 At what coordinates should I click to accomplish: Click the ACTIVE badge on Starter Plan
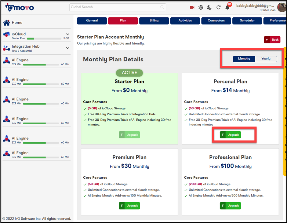coord(129,73)
